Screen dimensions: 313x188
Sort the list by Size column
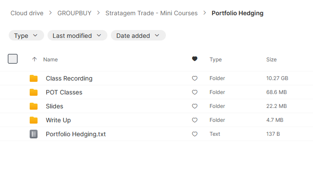coord(272,60)
